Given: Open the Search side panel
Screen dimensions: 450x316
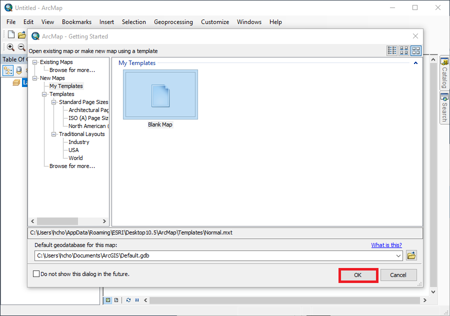Looking at the screenshot, I should (x=444, y=107).
